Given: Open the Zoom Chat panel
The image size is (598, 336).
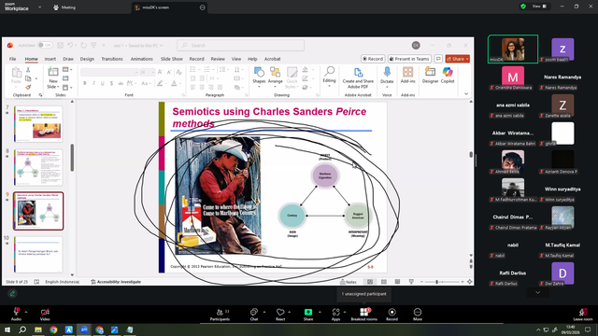Looking at the screenshot, I should click(x=254, y=315).
